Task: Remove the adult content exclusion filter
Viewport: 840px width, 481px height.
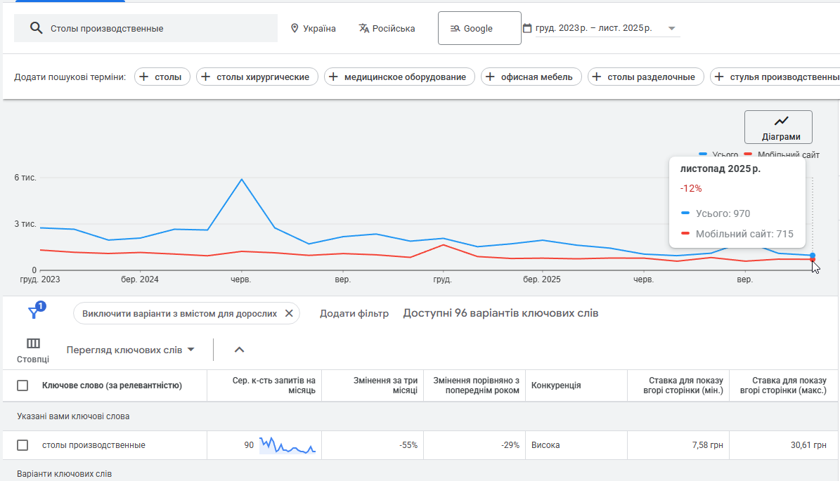Action: pos(289,313)
